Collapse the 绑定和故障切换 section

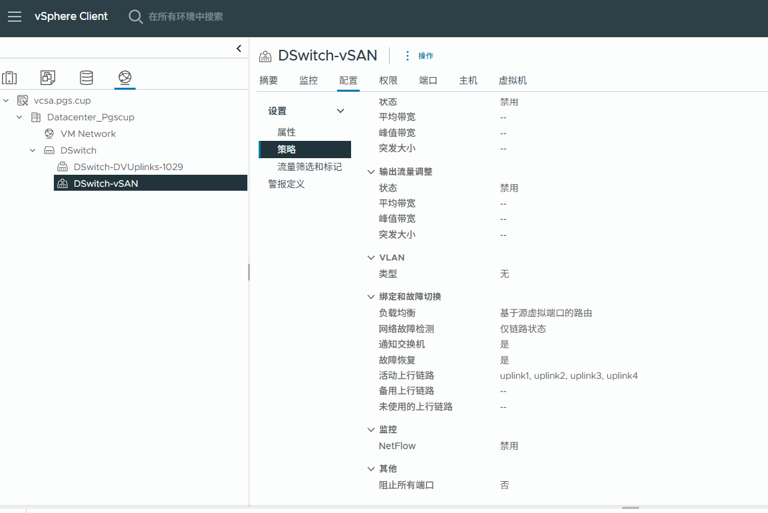(371, 296)
